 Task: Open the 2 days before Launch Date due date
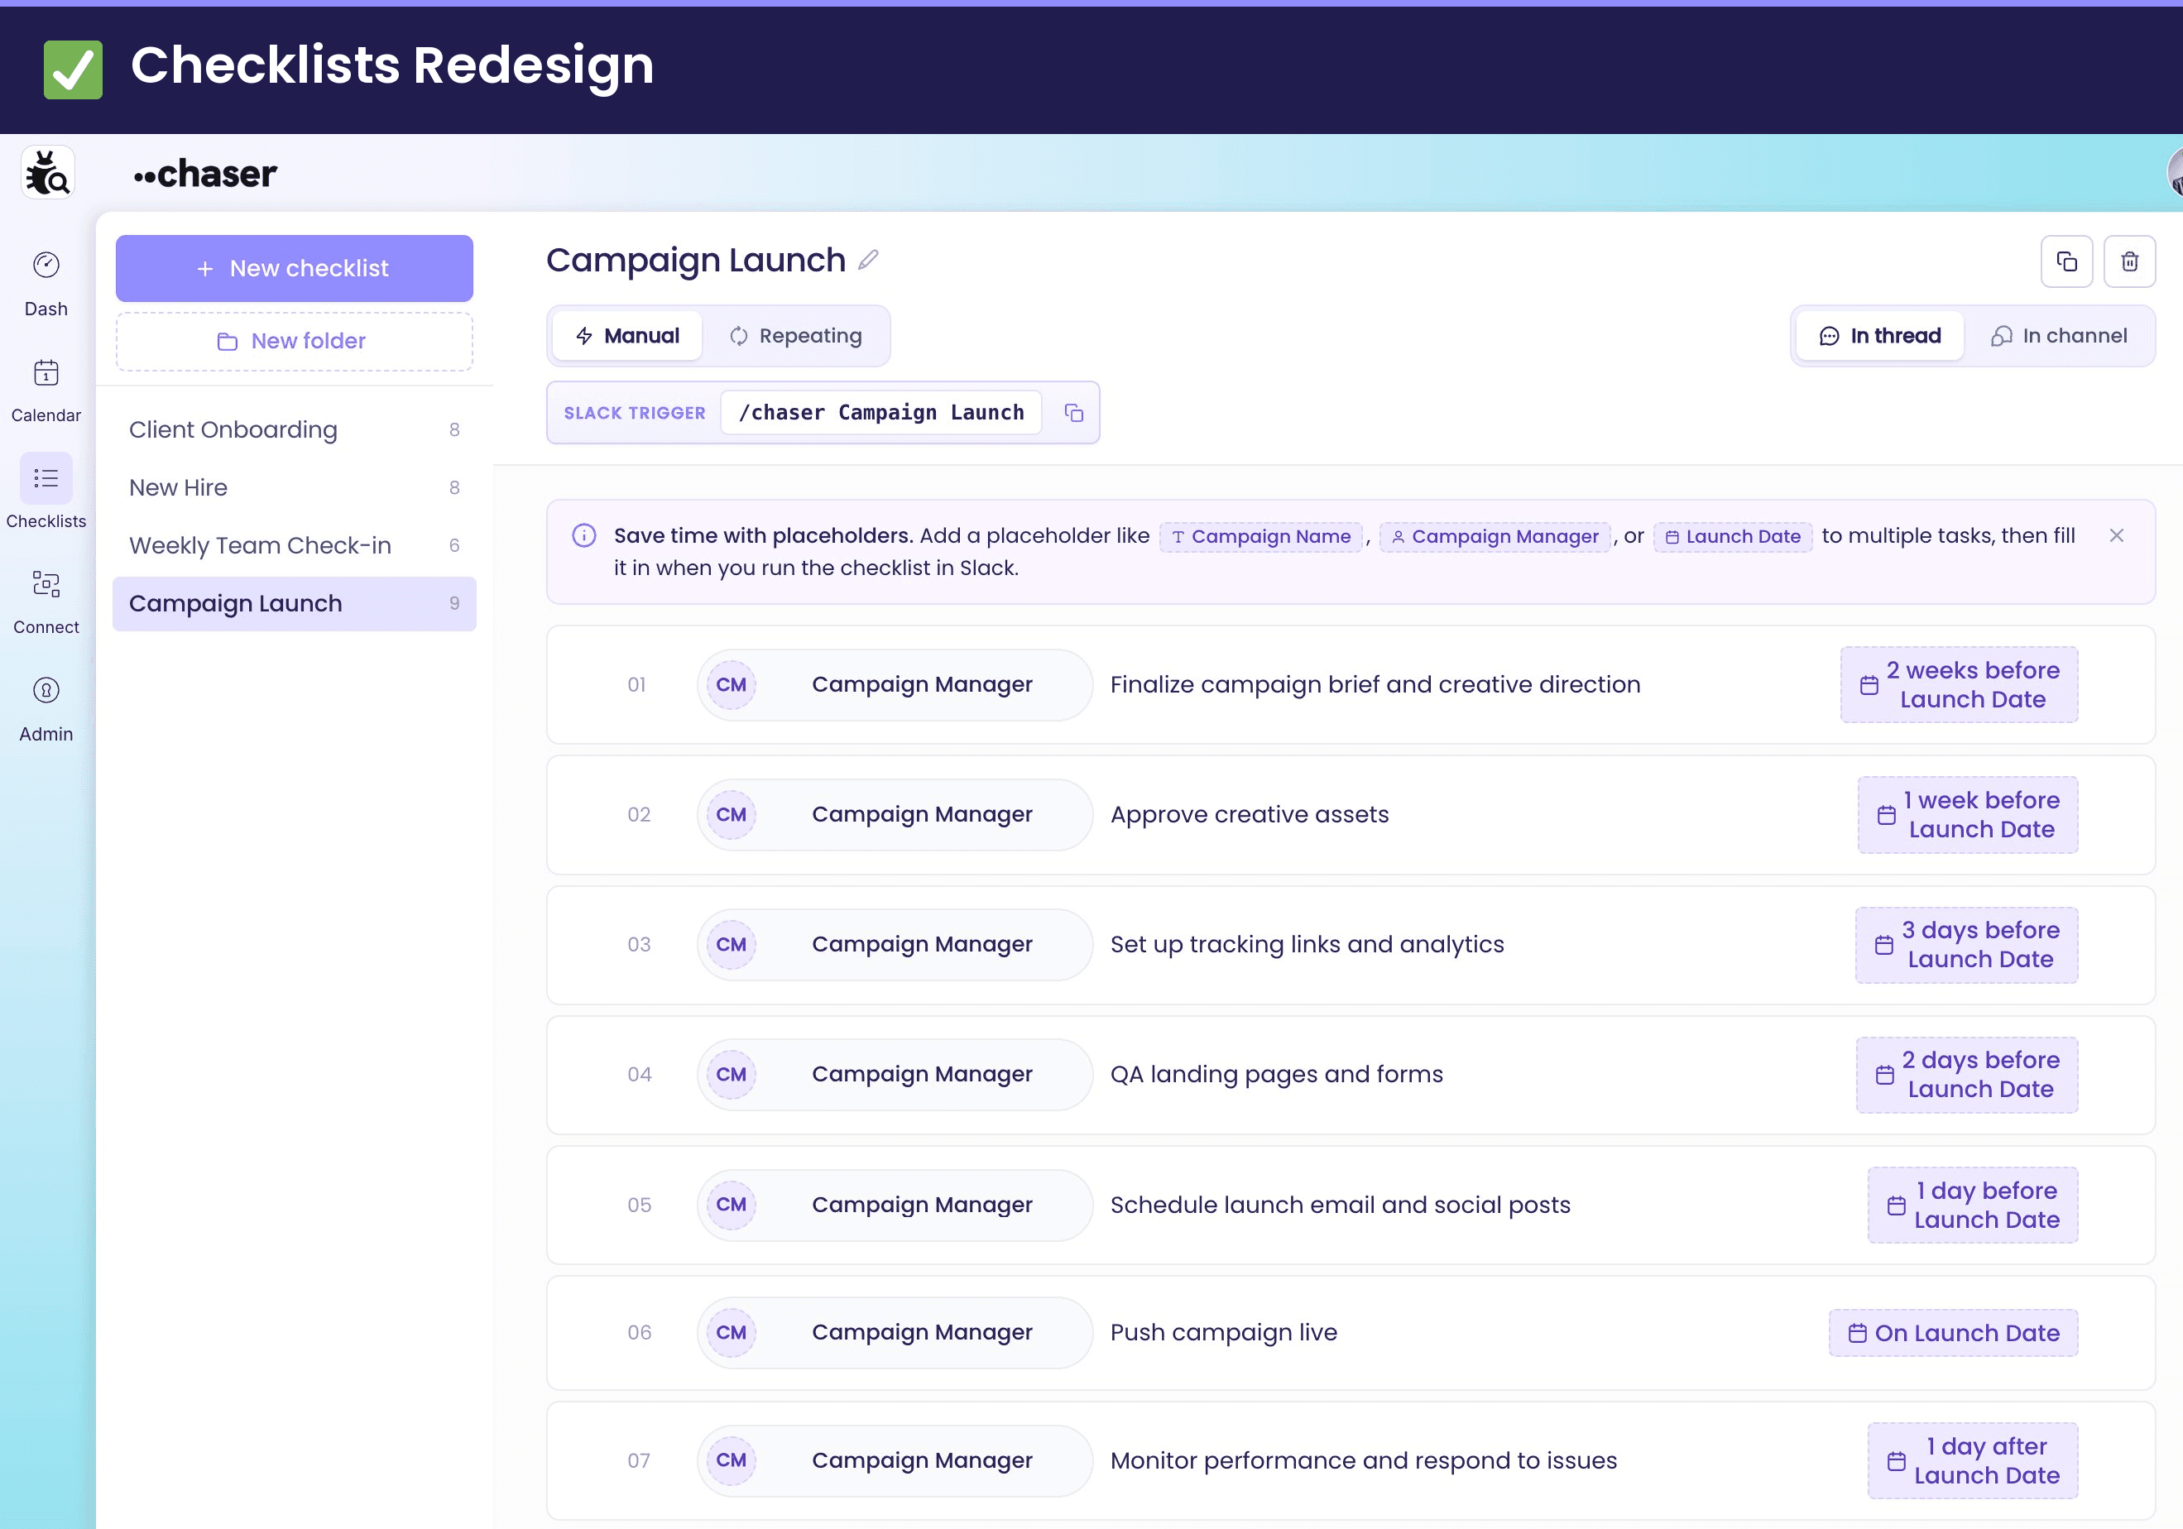click(x=1967, y=1075)
